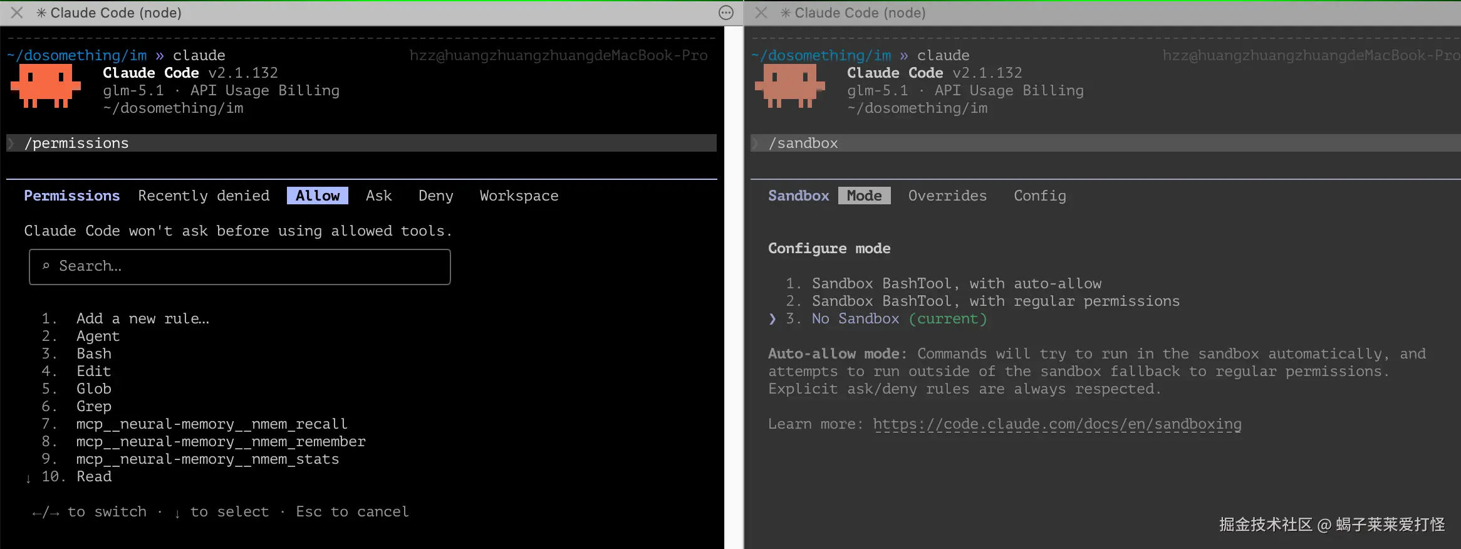Click the ~/dosomething/im prompt path in left terminal
Viewport: 1461px width, 549px height.
click(77, 55)
